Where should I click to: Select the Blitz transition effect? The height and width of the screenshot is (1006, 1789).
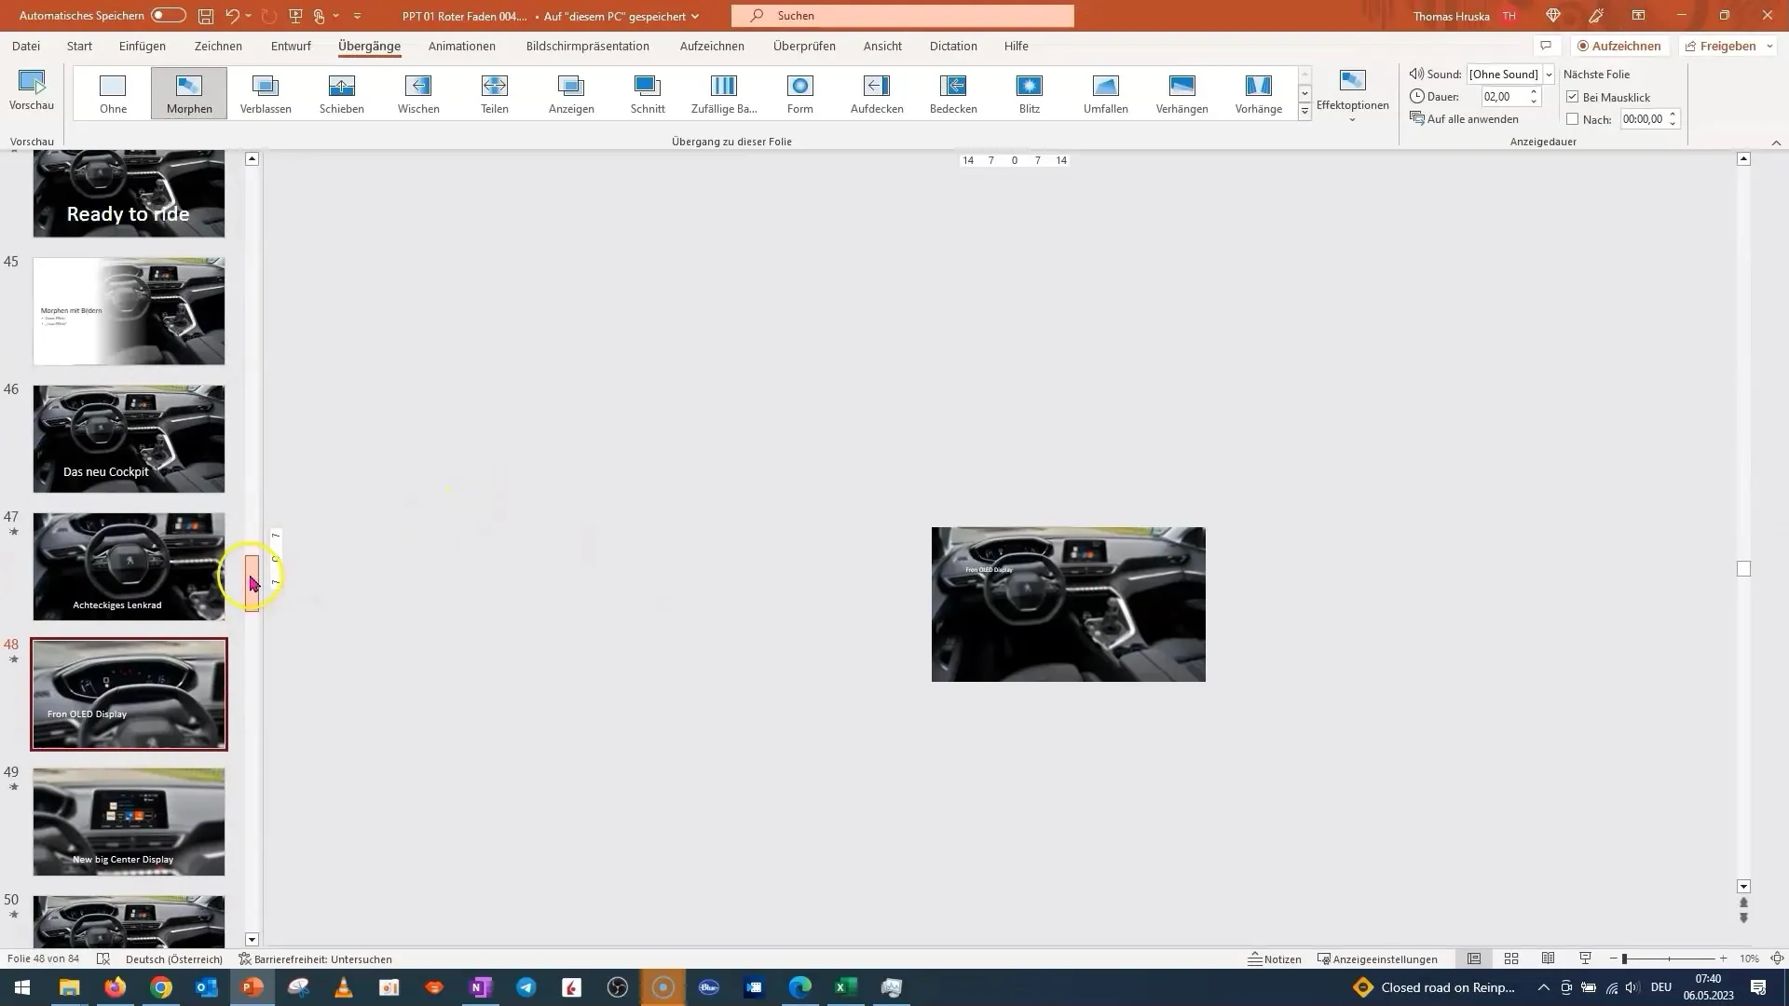coord(1030,92)
